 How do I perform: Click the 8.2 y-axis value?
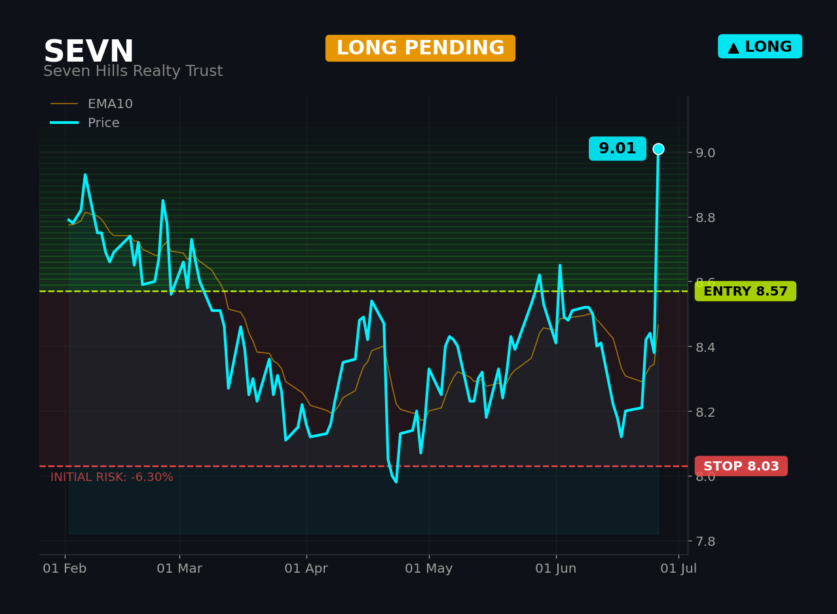(x=705, y=412)
